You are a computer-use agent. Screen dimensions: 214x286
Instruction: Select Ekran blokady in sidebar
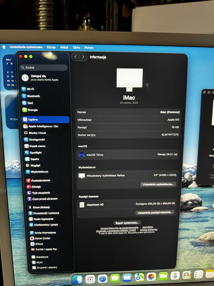click(x=39, y=207)
